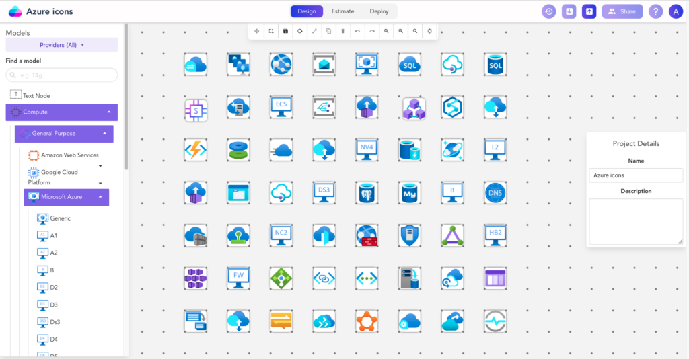Click the refresh rotate icon in toolbar
Viewport: 689px width, 359px height.
coord(300,31)
